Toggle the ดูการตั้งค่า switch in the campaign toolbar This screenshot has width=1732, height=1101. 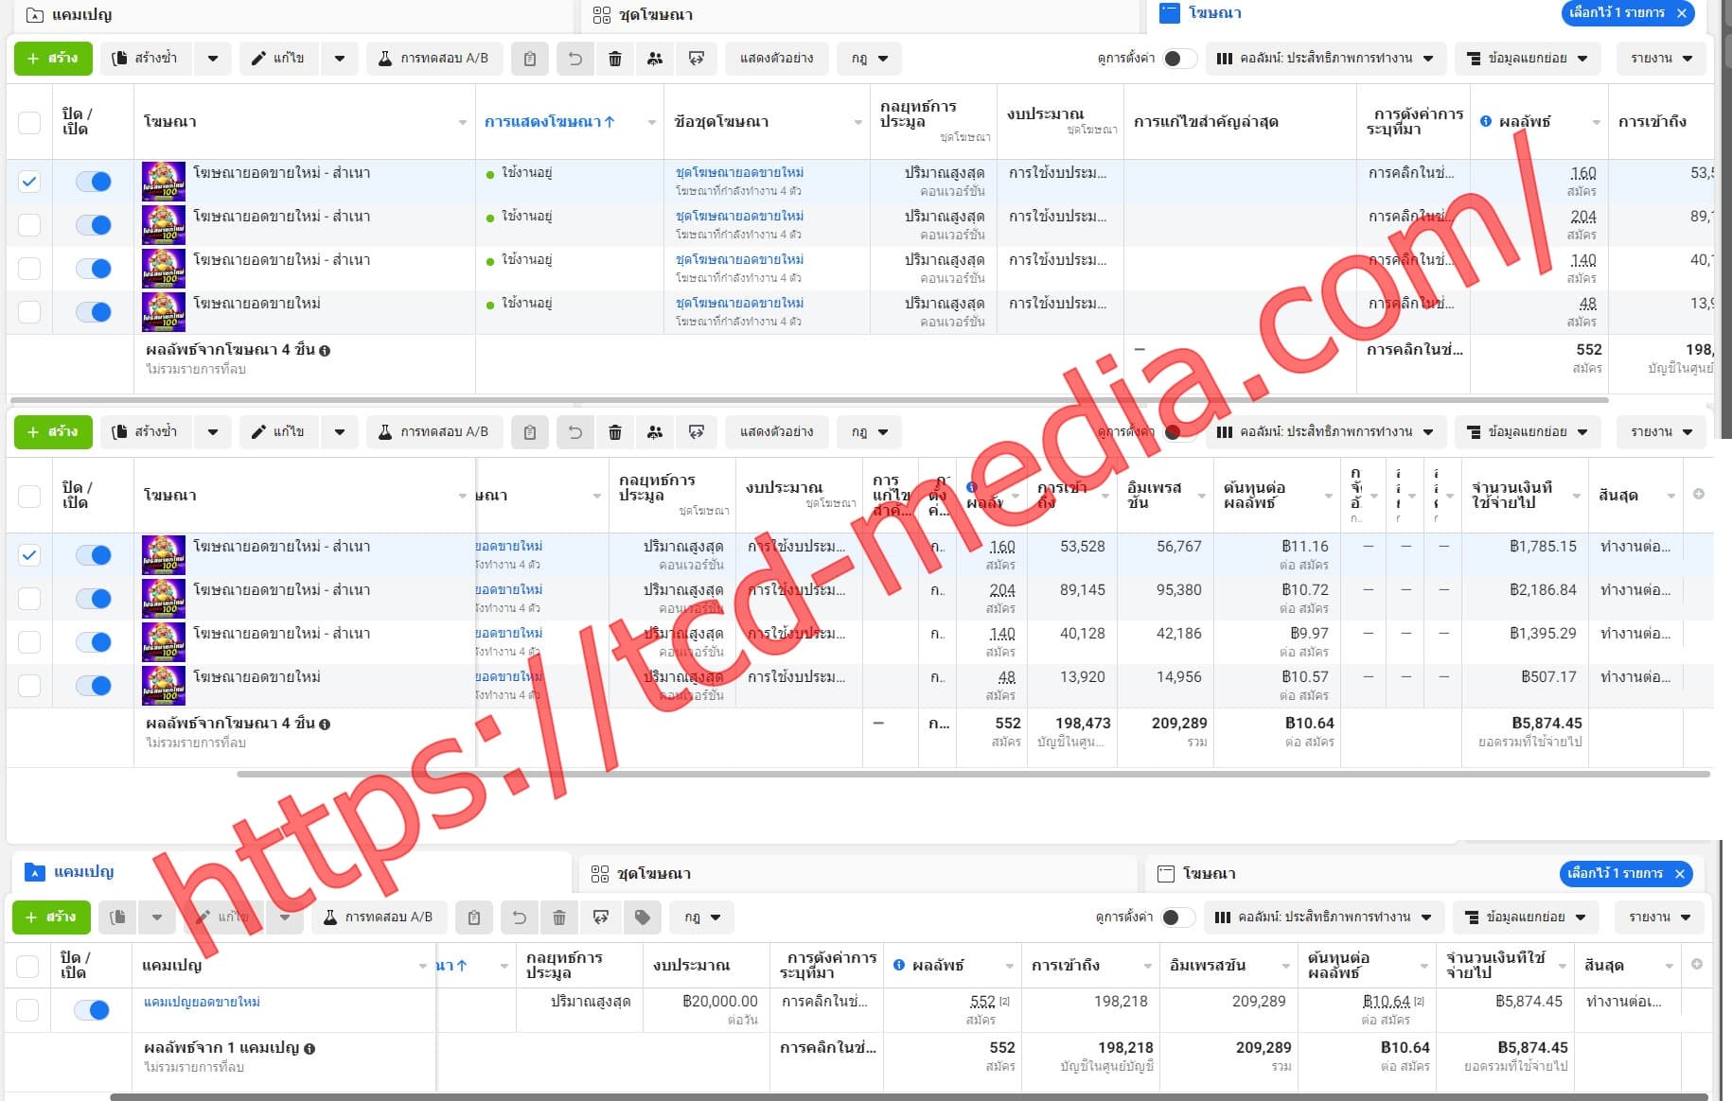click(1175, 917)
